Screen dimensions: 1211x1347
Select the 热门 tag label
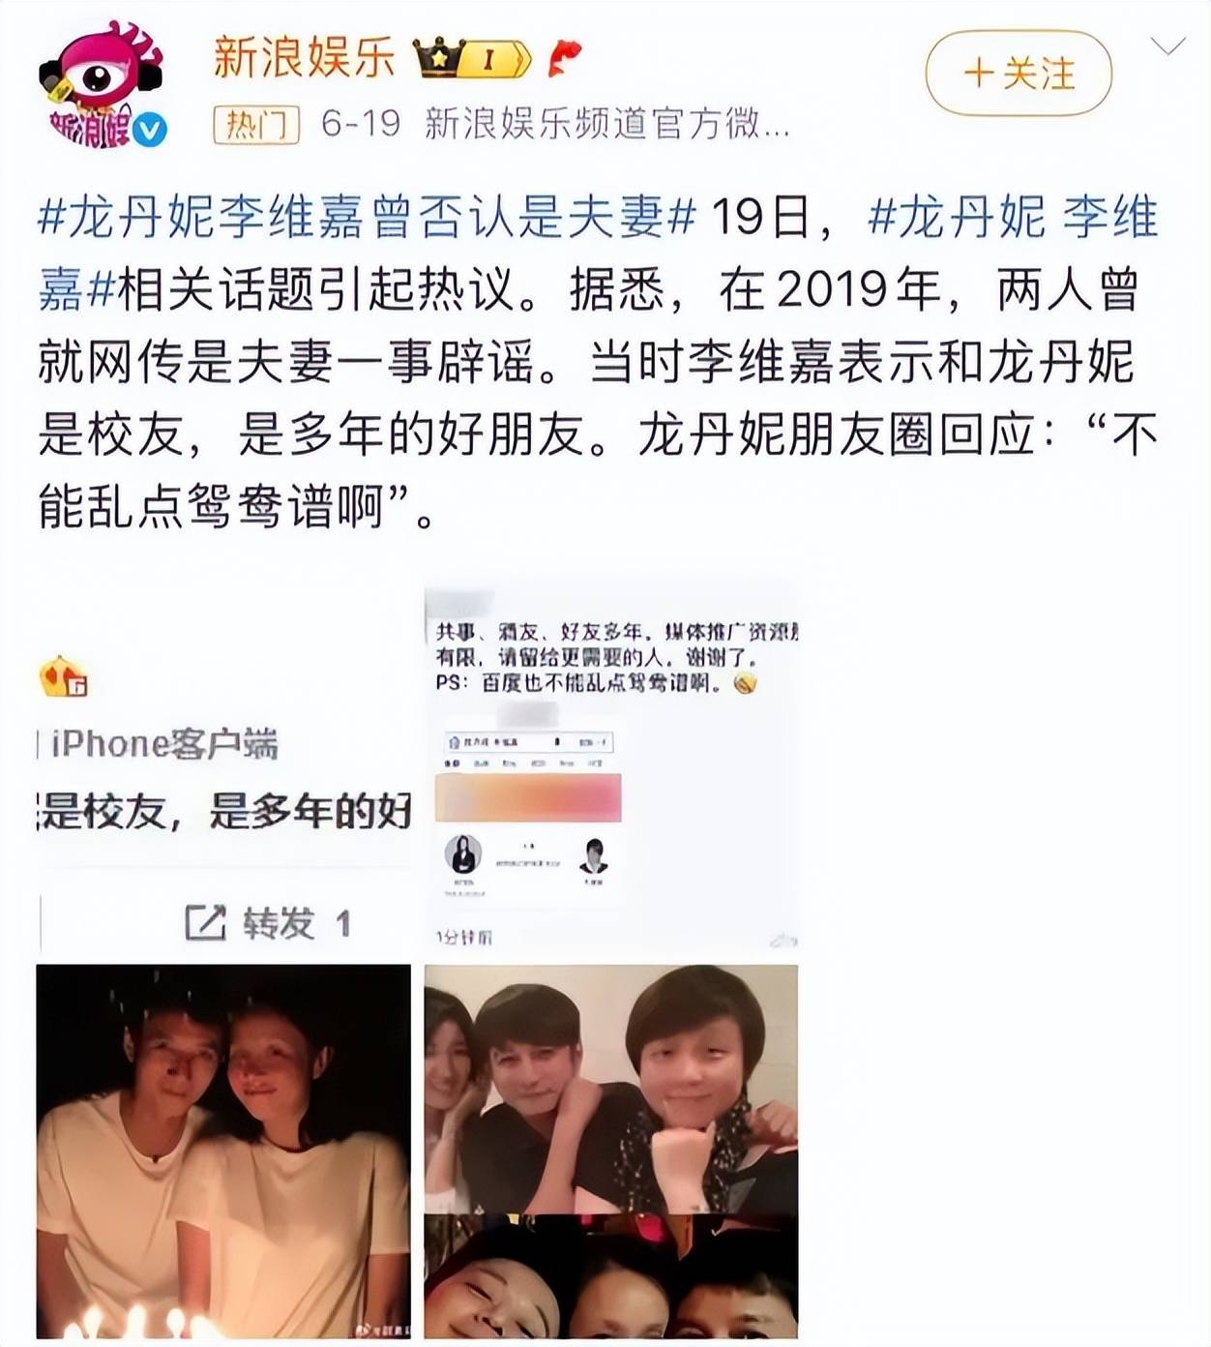(256, 125)
